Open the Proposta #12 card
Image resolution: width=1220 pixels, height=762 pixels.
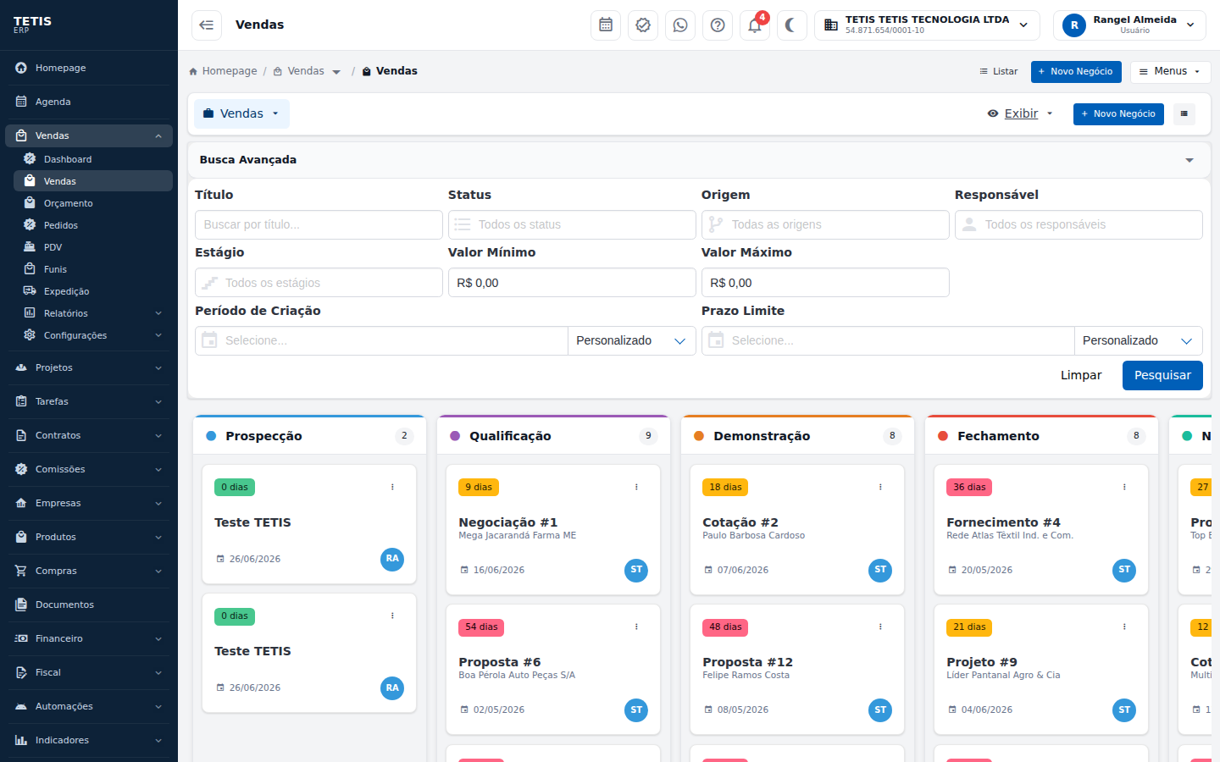pos(797,670)
